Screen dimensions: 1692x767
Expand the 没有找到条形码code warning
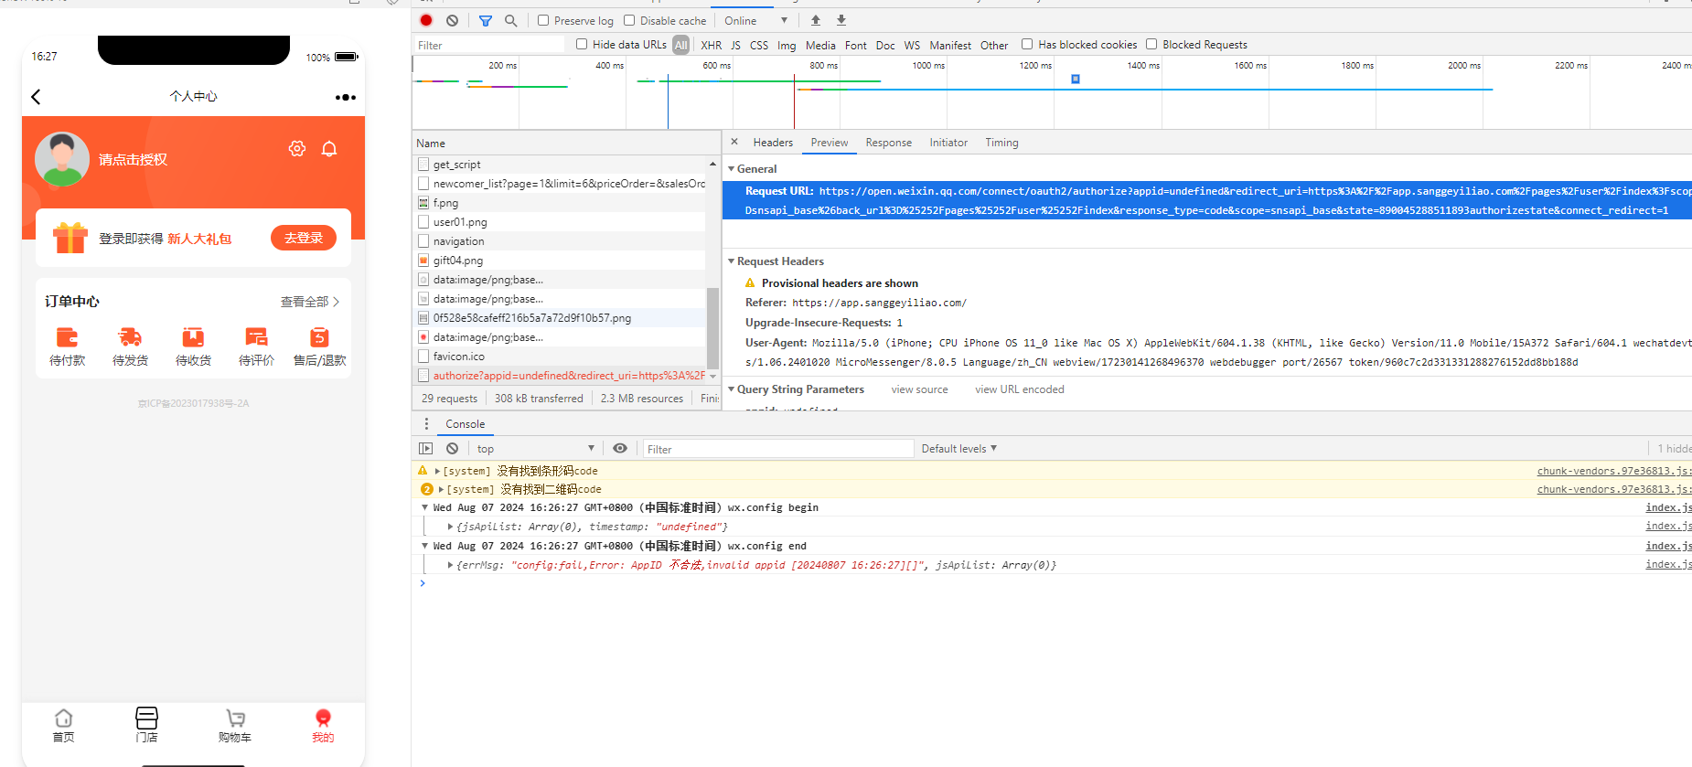(x=437, y=471)
